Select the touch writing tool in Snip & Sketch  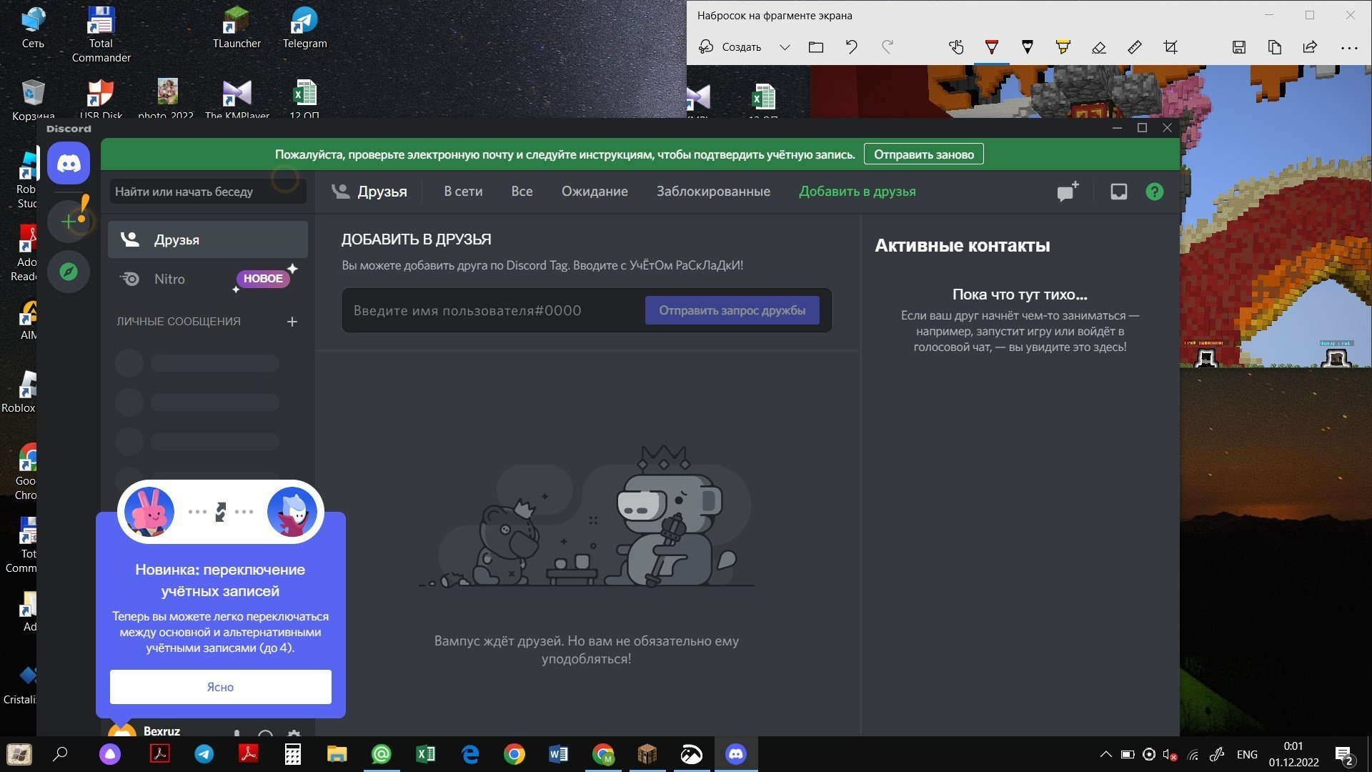[956, 47]
